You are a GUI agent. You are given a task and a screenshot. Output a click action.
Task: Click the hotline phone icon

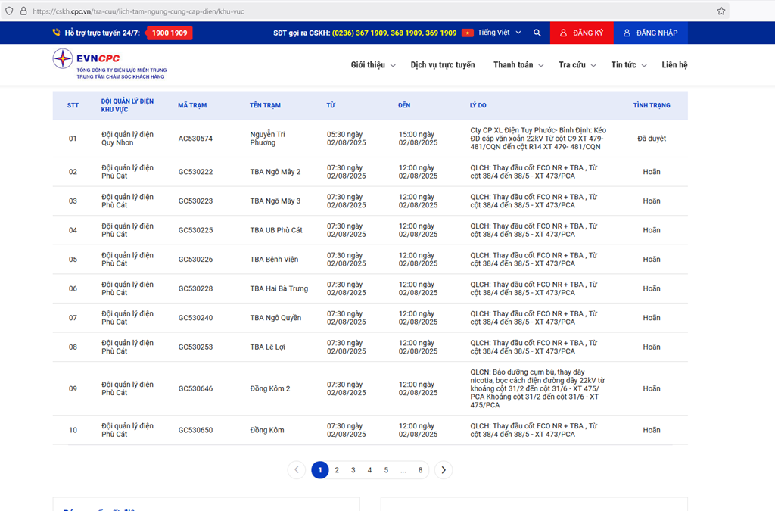tap(57, 33)
